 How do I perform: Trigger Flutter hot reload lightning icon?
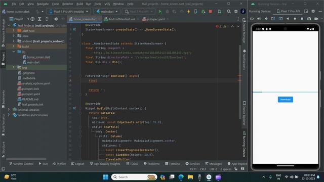point(189,12)
